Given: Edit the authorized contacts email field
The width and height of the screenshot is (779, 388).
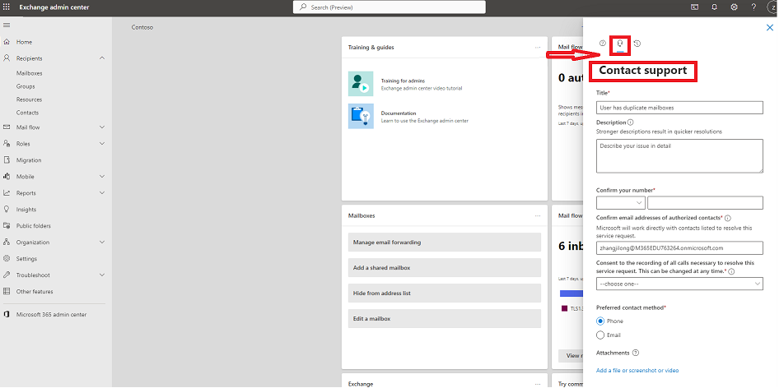Looking at the screenshot, I should pos(679,247).
